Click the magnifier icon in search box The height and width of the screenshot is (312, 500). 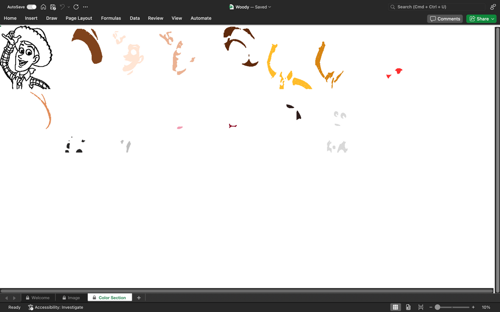(393, 7)
